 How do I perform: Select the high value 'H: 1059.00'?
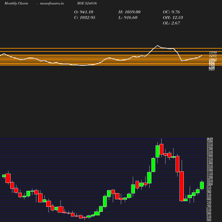(x=129, y=12)
